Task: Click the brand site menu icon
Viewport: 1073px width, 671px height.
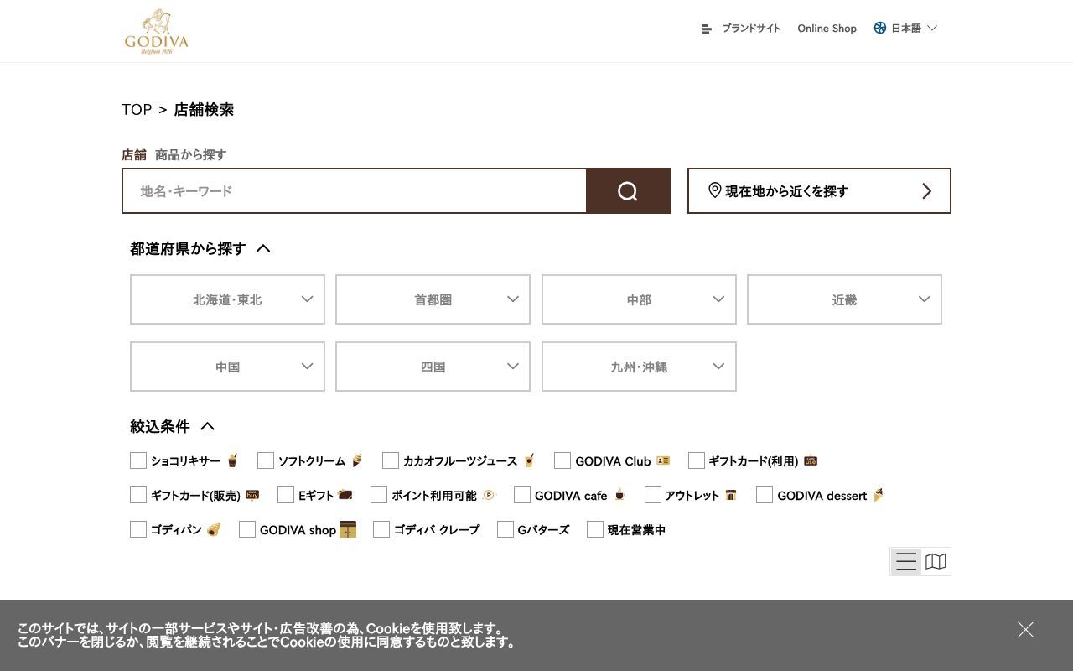Action: point(706,29)
